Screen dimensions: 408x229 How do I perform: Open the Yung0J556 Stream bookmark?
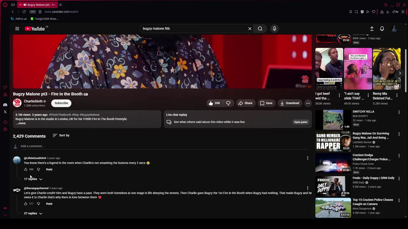[x=44, y=19]
